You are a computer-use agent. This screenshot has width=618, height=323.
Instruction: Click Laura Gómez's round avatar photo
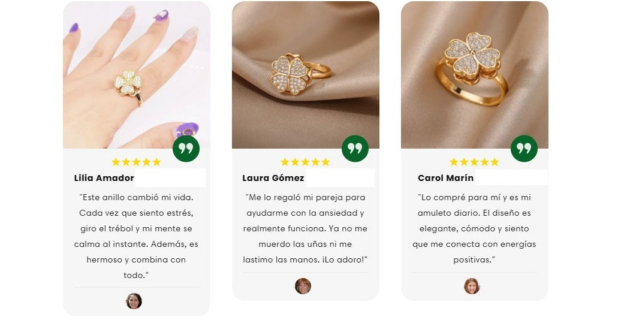tap(303, 286)
